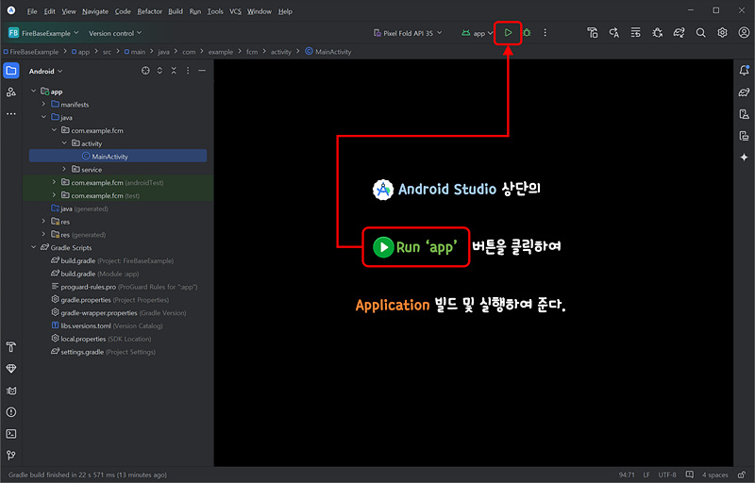Expand the manifests folder
Image resolution: width=755 pixels, height=483 pixels.
[43, 104]
